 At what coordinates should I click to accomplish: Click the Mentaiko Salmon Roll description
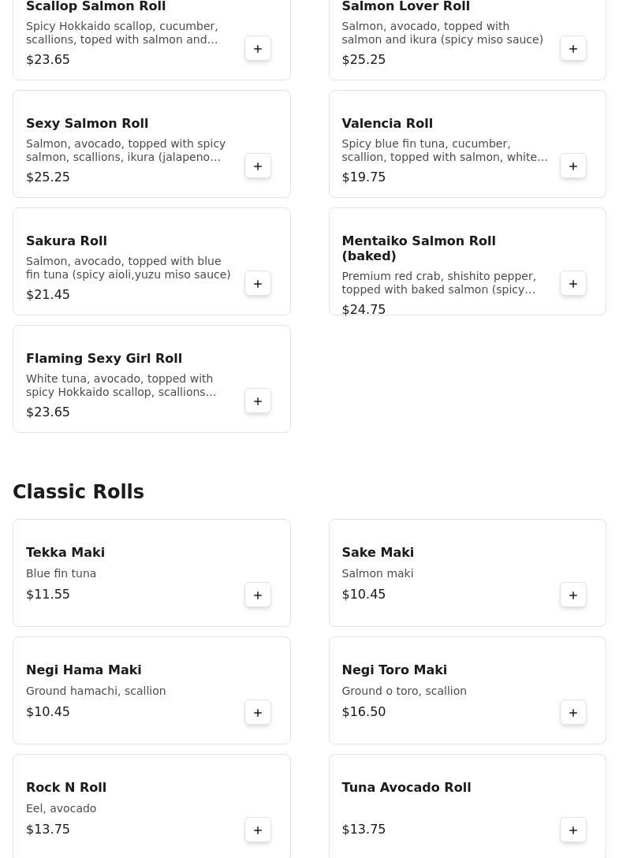[438, 283]
